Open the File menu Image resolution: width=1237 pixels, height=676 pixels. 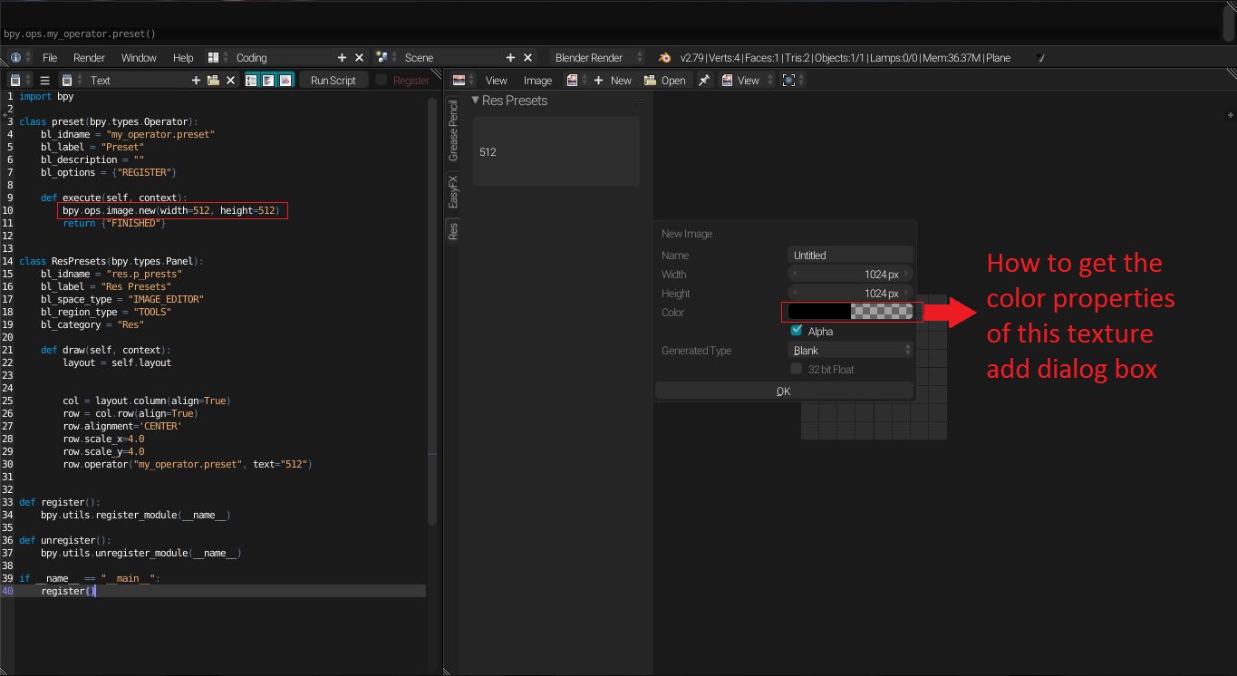point(50,57)
